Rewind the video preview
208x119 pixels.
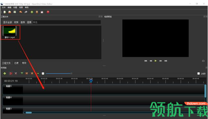[x=151, y=61]
